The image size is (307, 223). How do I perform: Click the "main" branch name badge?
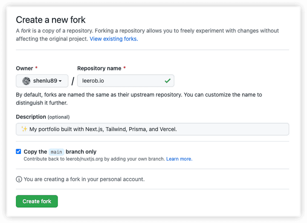(56, 152)
